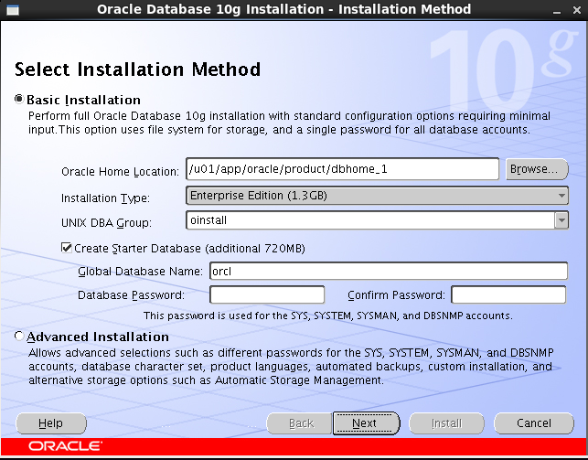
Task: Click the Browse button
Action: click(x=537, y=169)
